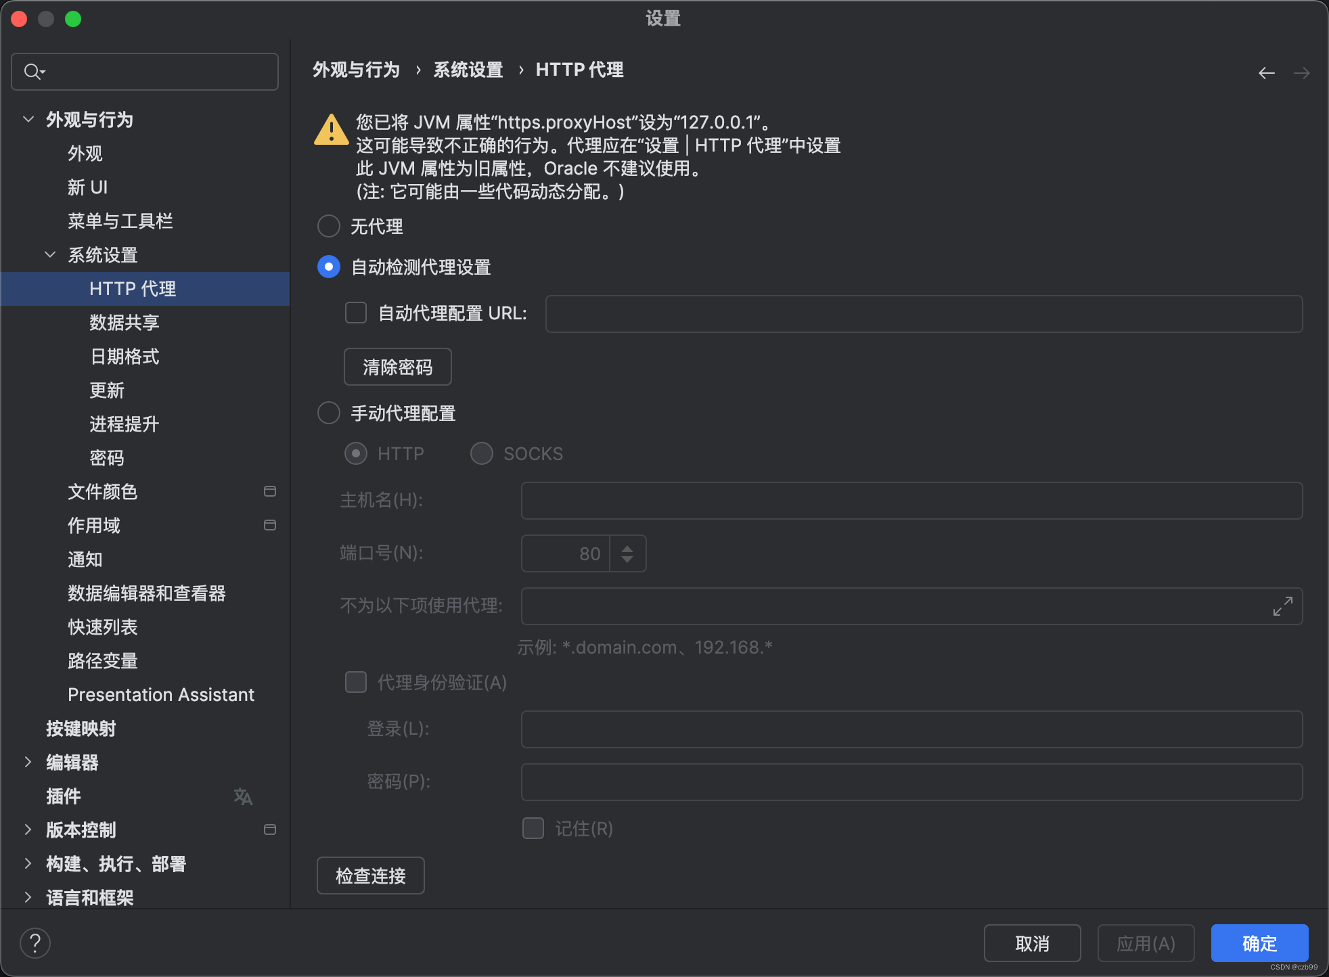The width and height of the screenshot is (1329, 977).
Task: Click the translation icon beside 插件
Action: [x=243, y=796]
